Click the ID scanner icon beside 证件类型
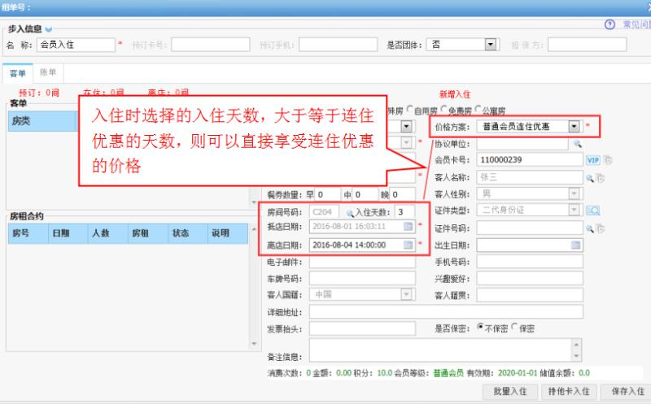This screenshot has width=651, height=404. point(593,211)
